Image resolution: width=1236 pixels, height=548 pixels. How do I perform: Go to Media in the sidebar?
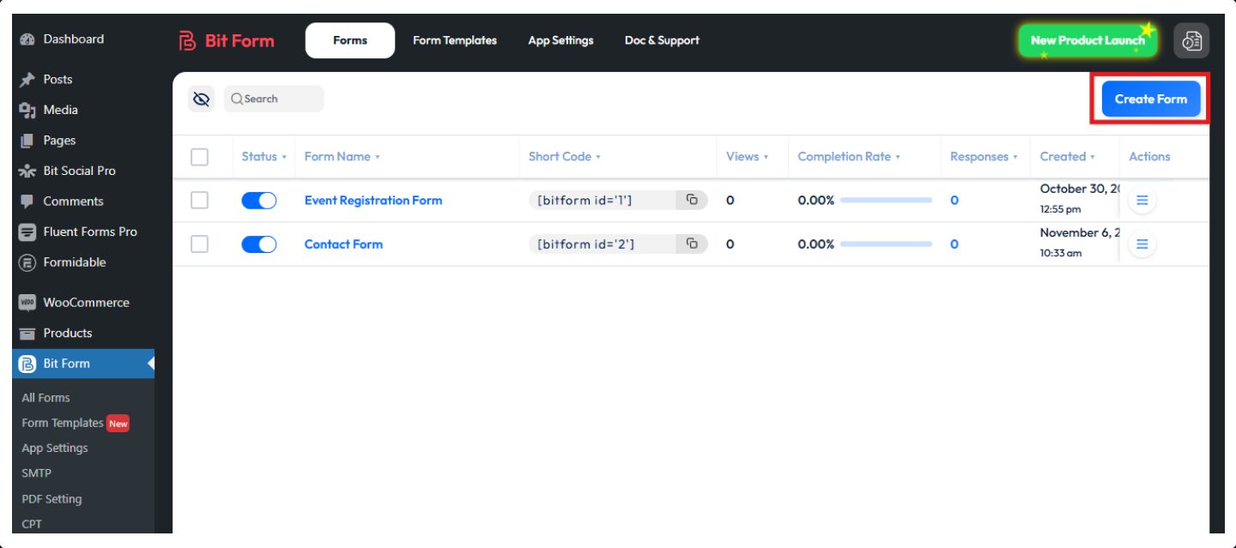click(60, 110)
